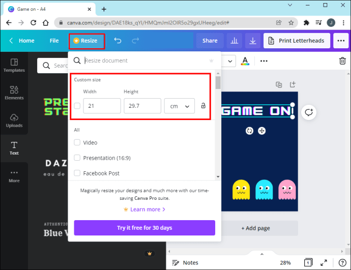This screenshot has height=270, width=351.
Task: Click the 28% zoom level
Action: point(285,262)
